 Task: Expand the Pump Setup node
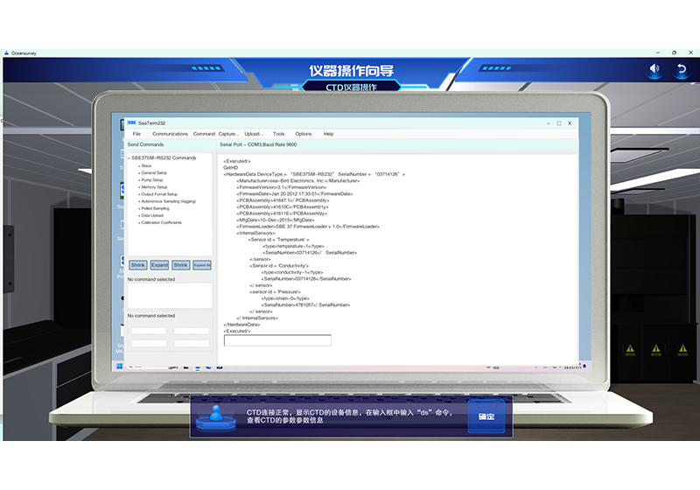tap(139, 180)
